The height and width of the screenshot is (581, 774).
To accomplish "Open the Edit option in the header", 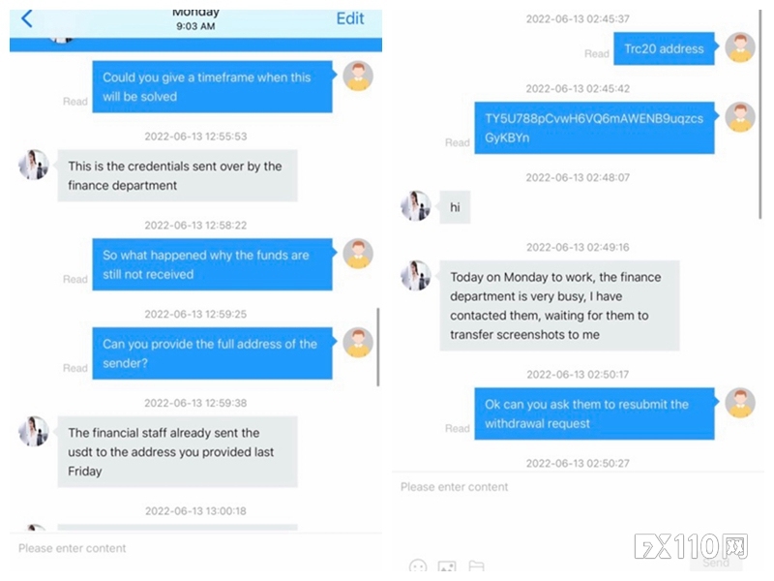I will tap(350, 18).
